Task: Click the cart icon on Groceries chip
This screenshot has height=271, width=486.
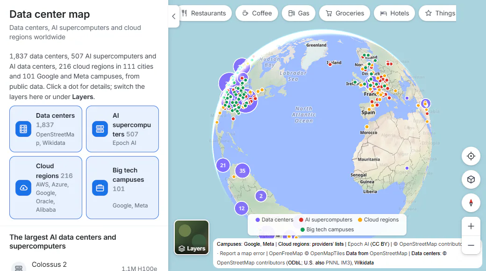Action: (x=329, y=14)
